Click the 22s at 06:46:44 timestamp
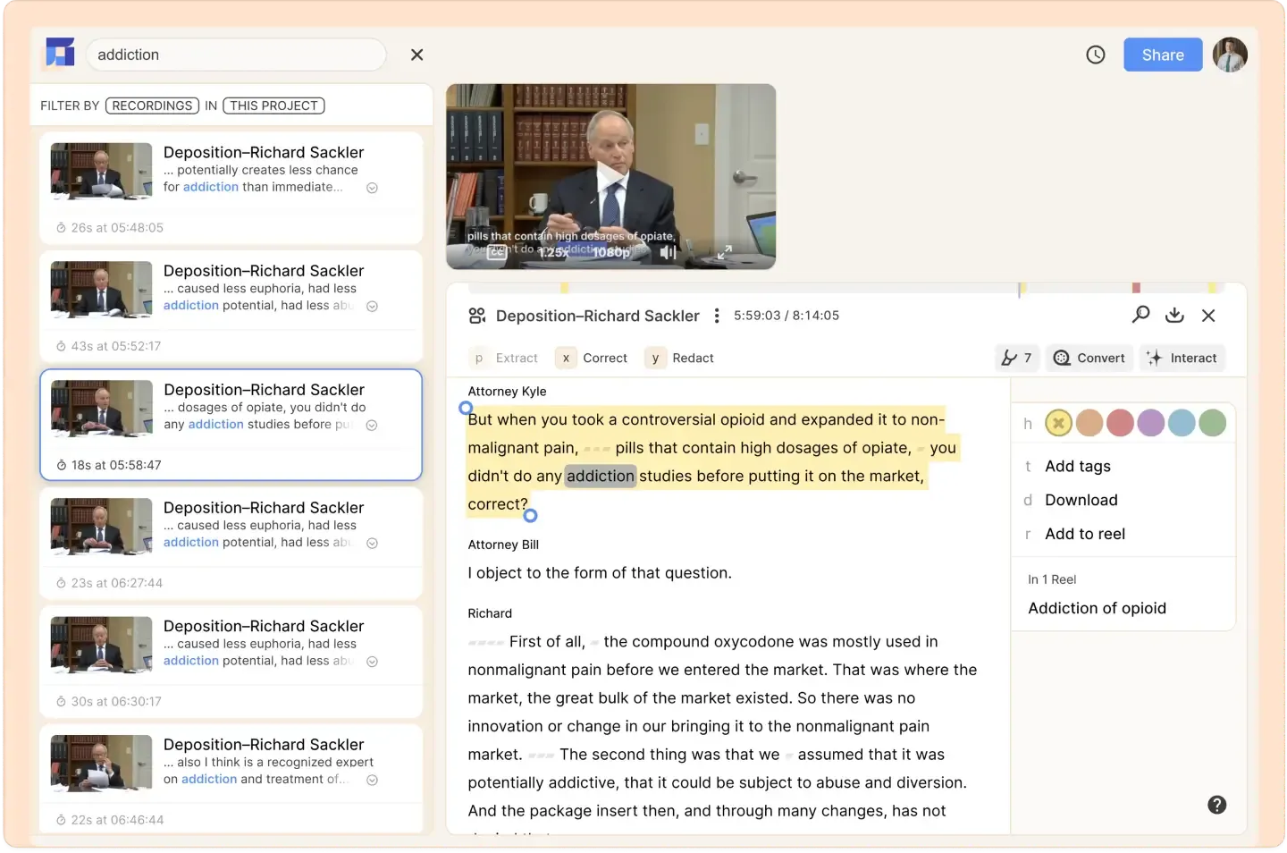This screenshot has height=853, width=1287. pyautogui.click(x=117, y=820)
